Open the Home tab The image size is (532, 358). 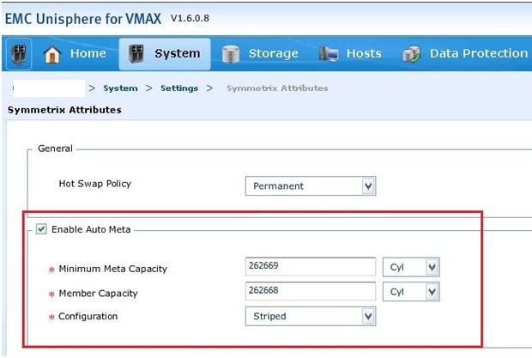[88, 53]
